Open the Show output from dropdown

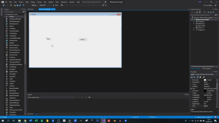(x=57, y=97)
